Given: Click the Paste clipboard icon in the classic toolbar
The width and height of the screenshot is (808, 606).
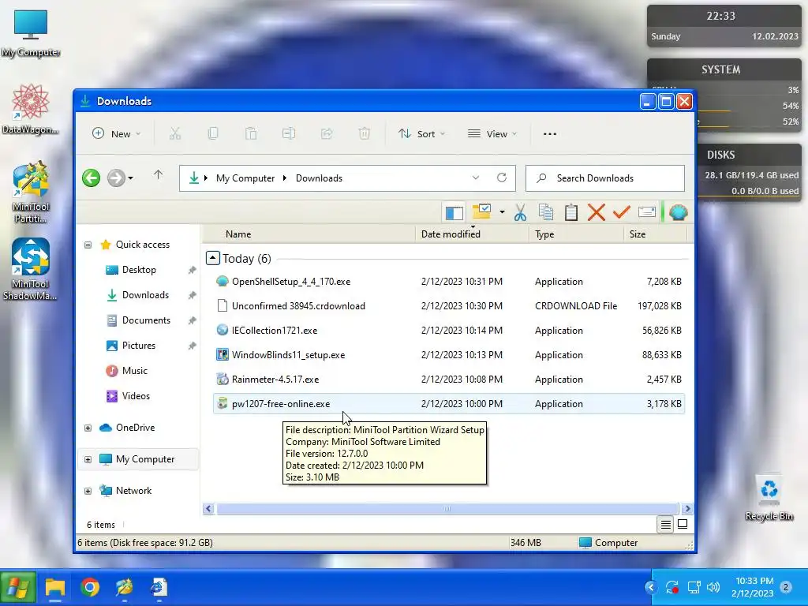Looking at the screenshot, I should click(571, 212).
